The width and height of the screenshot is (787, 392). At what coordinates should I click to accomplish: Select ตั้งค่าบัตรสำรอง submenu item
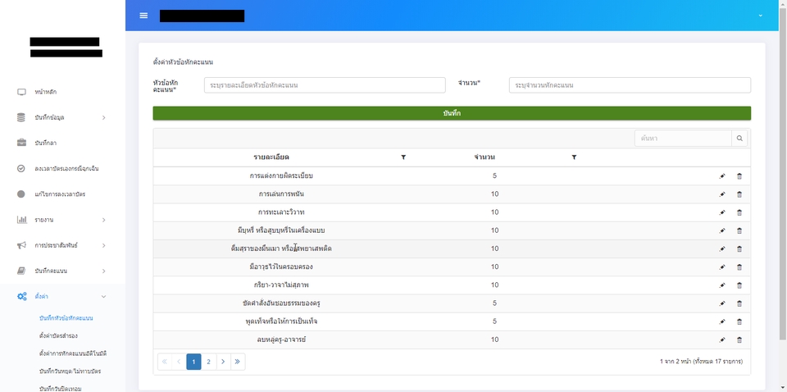click(x=58, y=335)
